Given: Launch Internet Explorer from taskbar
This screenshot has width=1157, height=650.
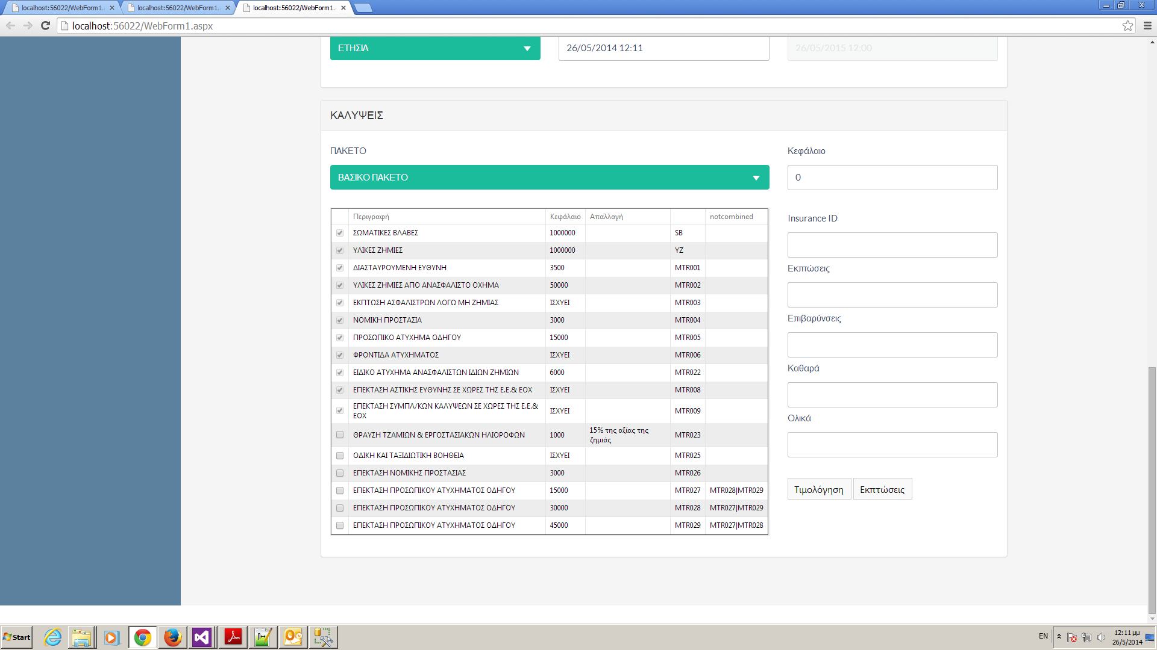Looking at the screenshot, I should click(x=53, y=637).
